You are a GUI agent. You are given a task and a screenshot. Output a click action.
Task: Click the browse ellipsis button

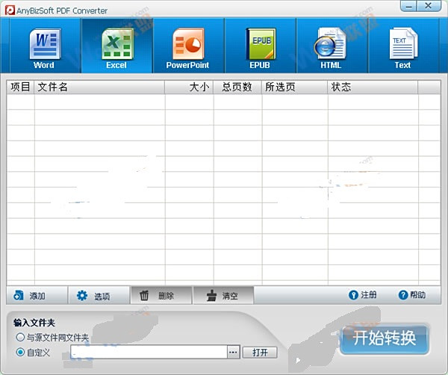click(233, 352)
